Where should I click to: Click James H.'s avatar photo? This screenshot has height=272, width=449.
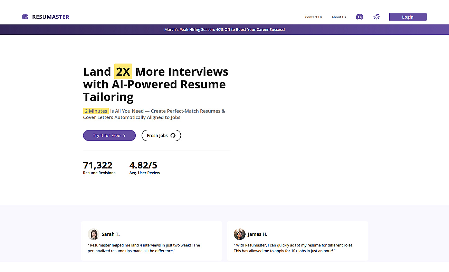coord(240,234)
